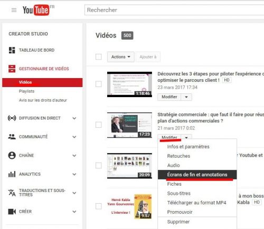Click the Diffusion en direct broadcast icon

click(12, 118)
